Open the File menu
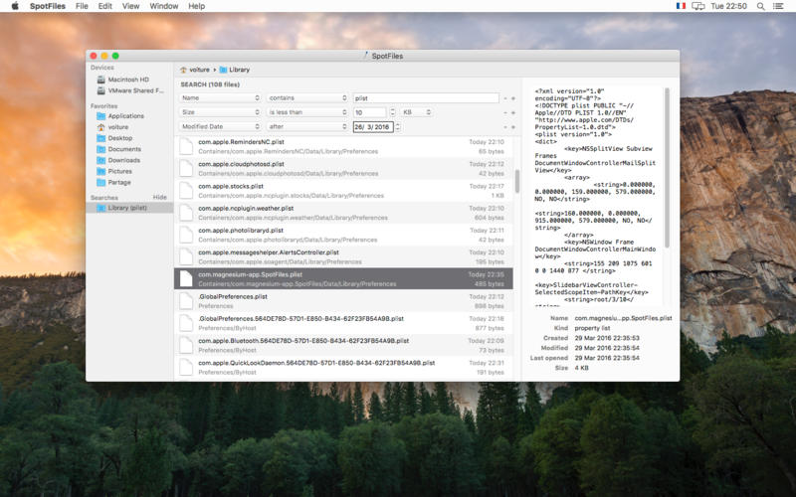796x497 pixels. (x=82, y=6)
